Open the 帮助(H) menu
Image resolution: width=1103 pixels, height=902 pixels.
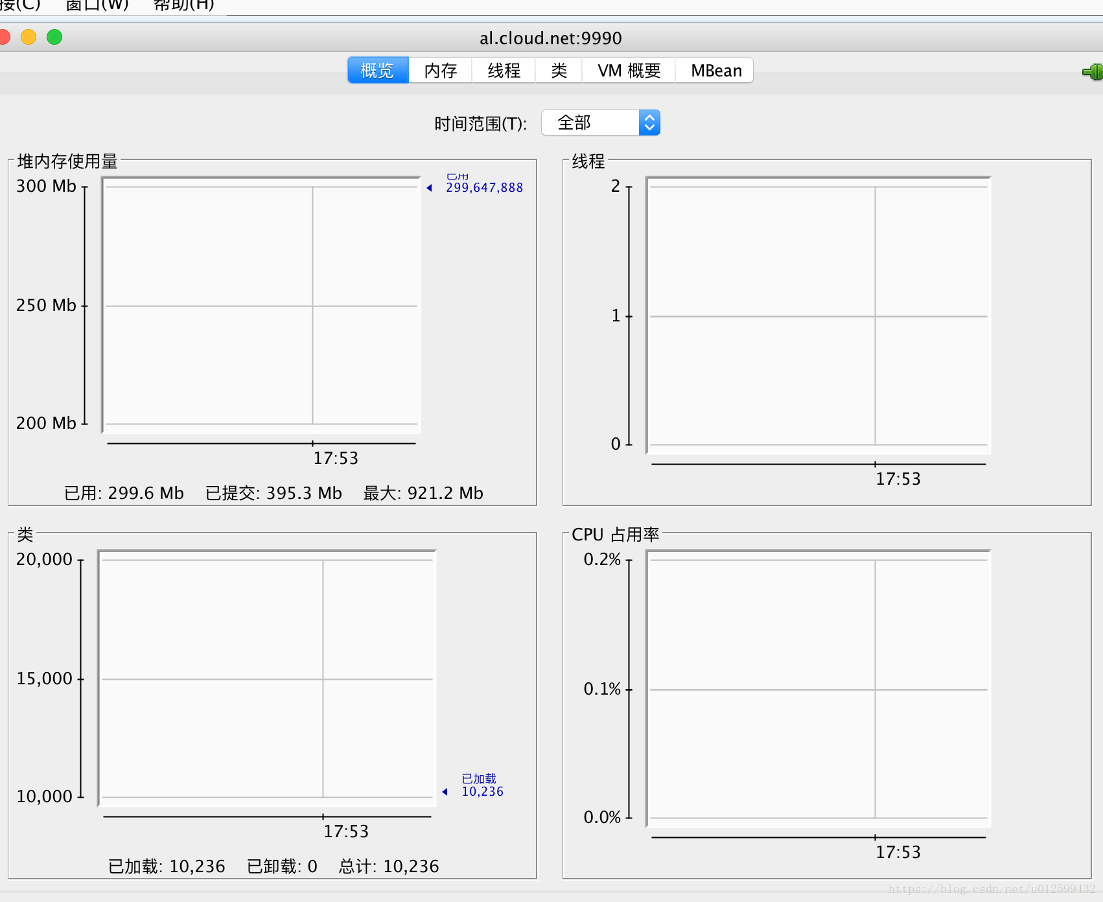[183, 5]
